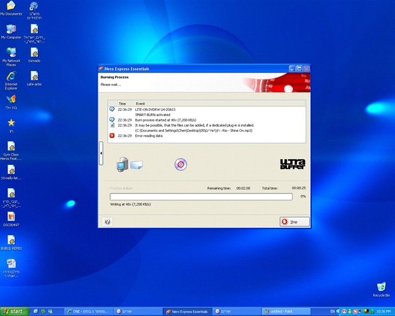395x316 pixels.
Task: Expand the Nero side panel arrow
Action: [102, 153]
